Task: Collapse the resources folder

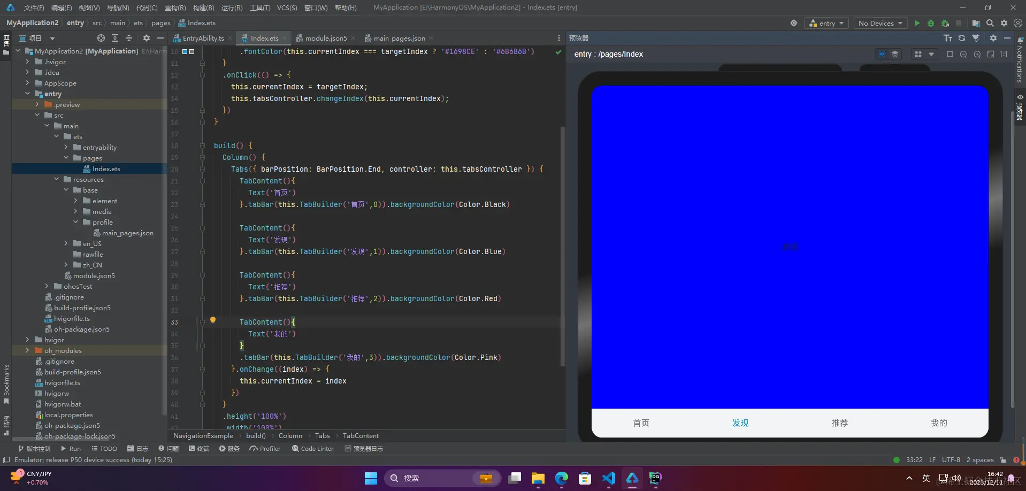Action: point(56,179)
